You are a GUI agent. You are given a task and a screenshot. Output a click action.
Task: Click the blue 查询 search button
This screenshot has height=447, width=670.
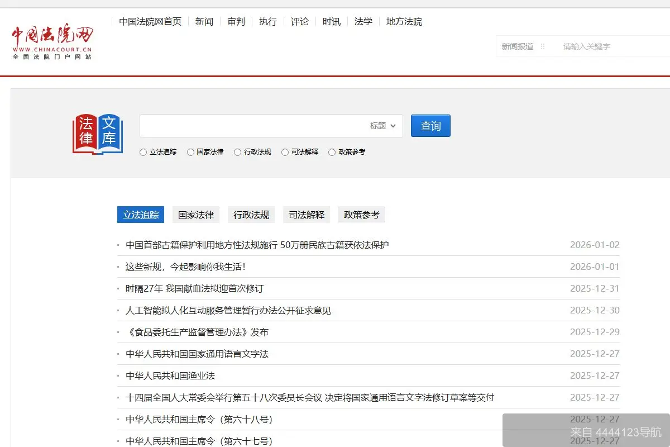[430, 125]
